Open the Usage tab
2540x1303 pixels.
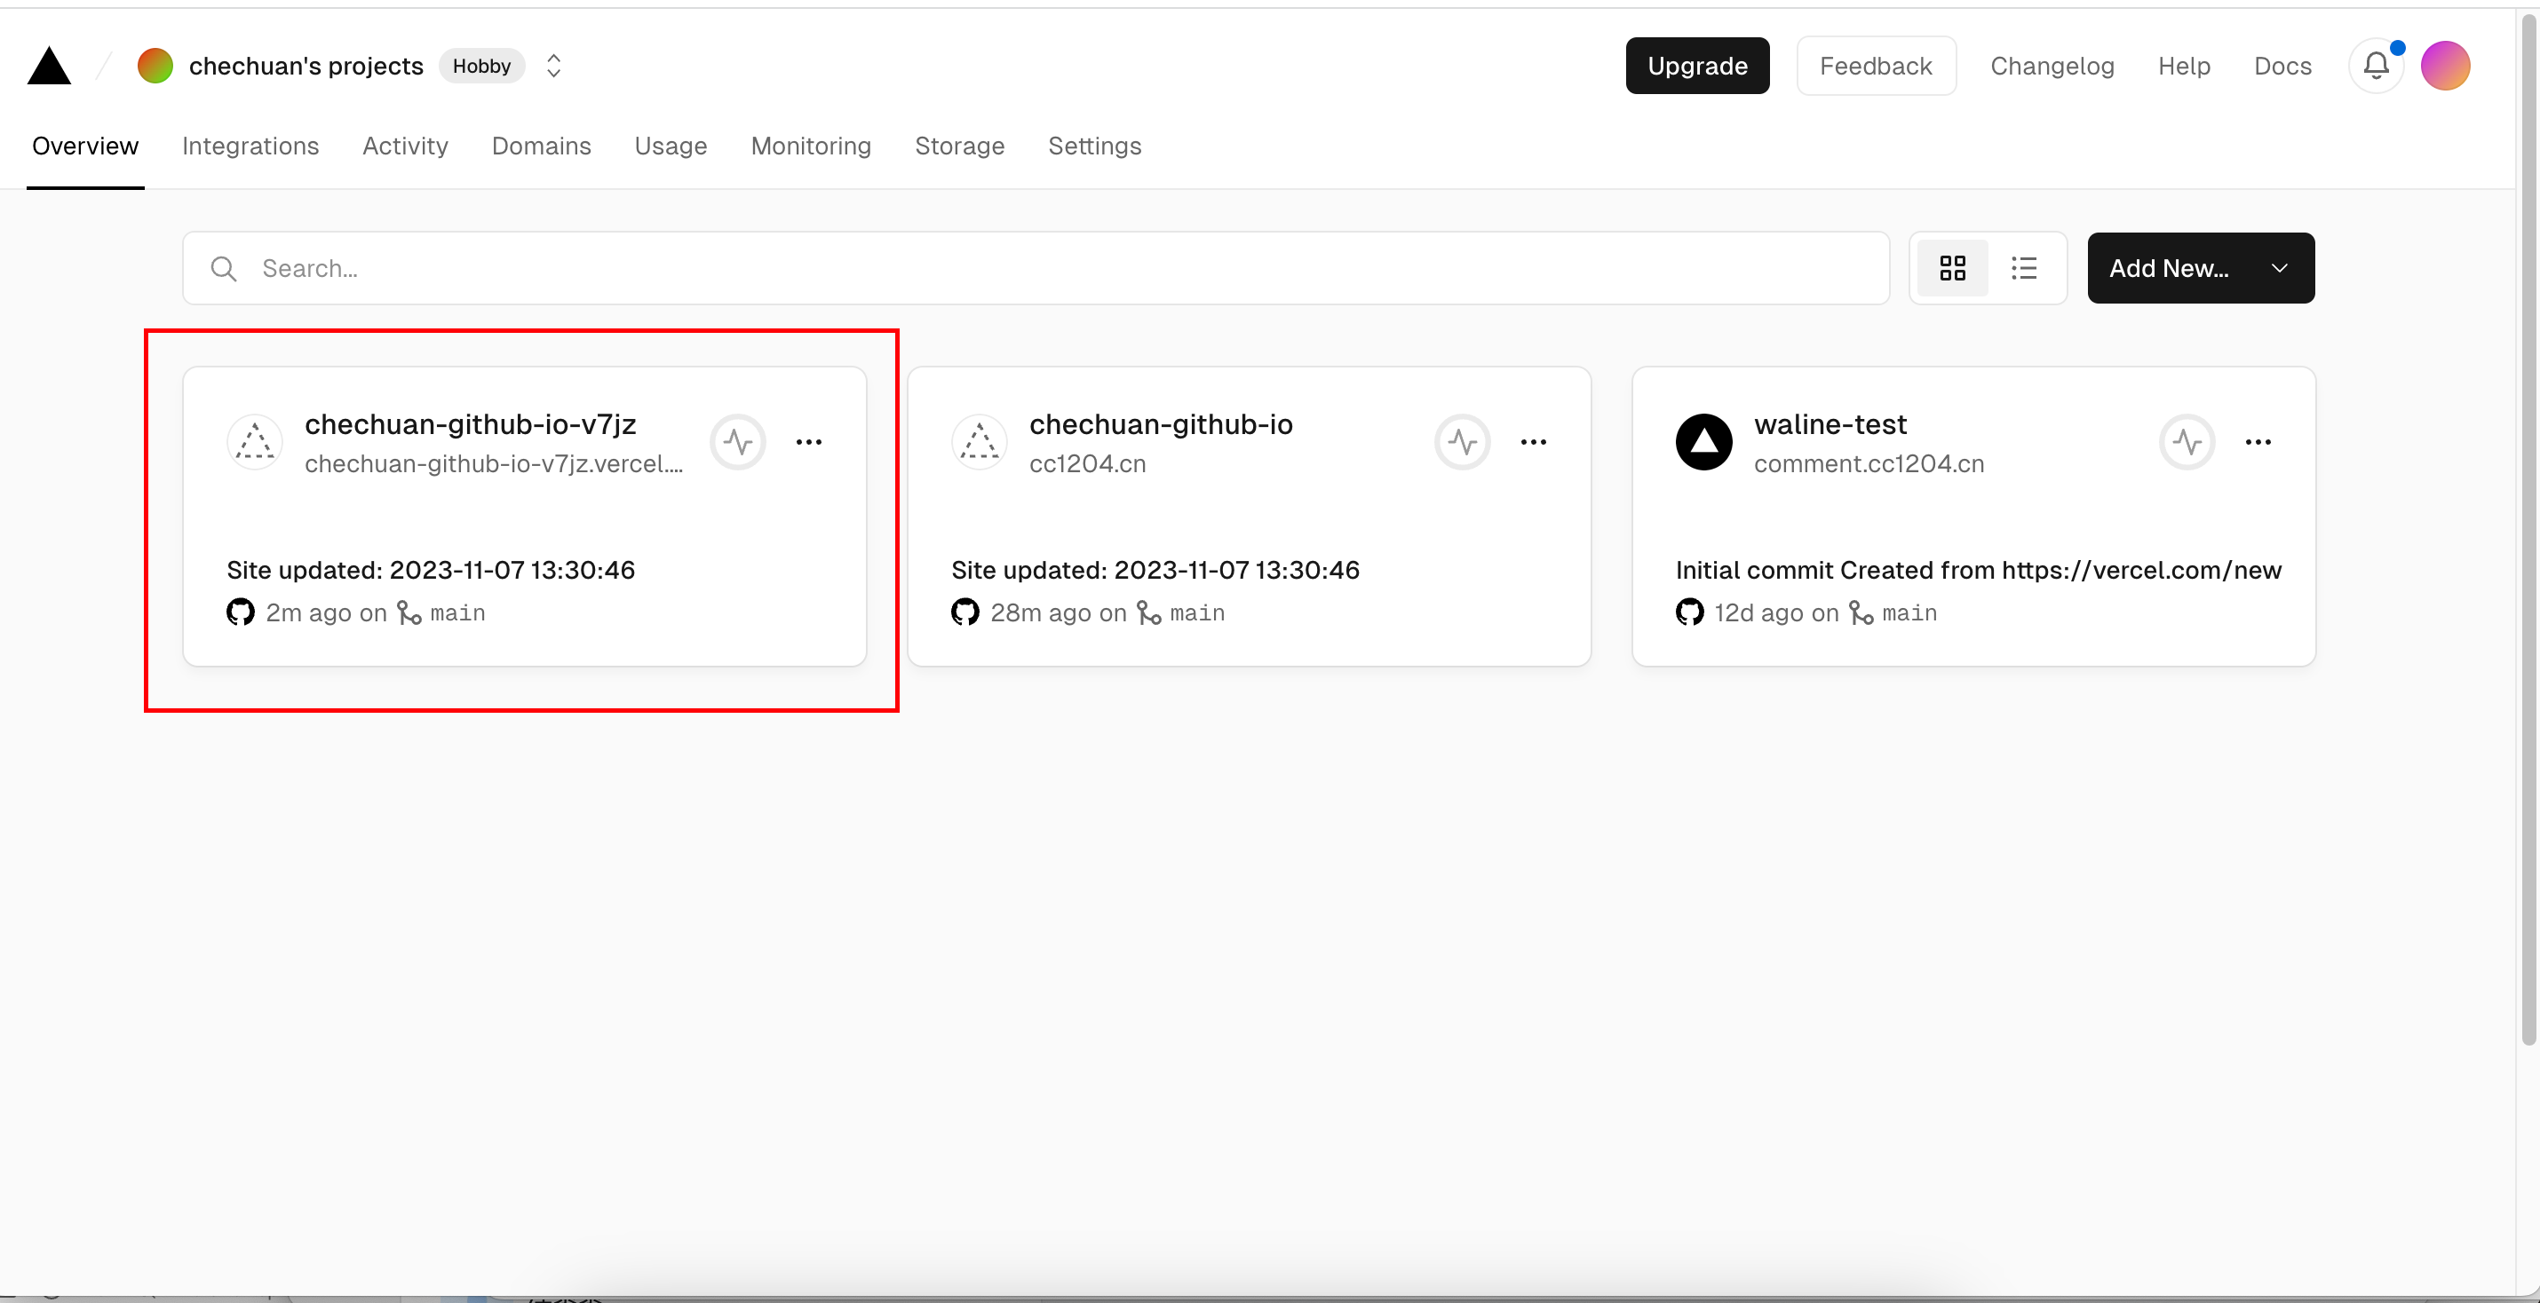pos(671,146)
